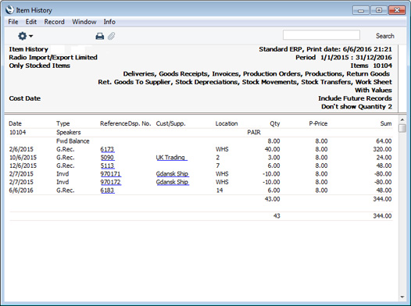Screen dimensions: 411x306
Task: Open the UK Trading supplier link
Action: point(171,158)
